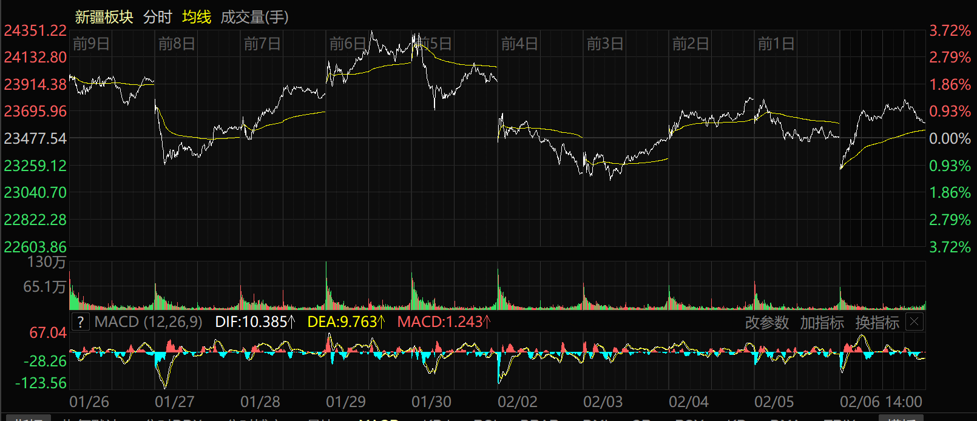Click the 01/29 date on time axis
977x421 pixels.
(x=346, y=402)
